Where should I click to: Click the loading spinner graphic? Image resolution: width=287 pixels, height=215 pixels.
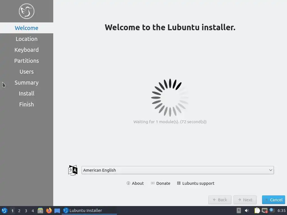[170, 98]
